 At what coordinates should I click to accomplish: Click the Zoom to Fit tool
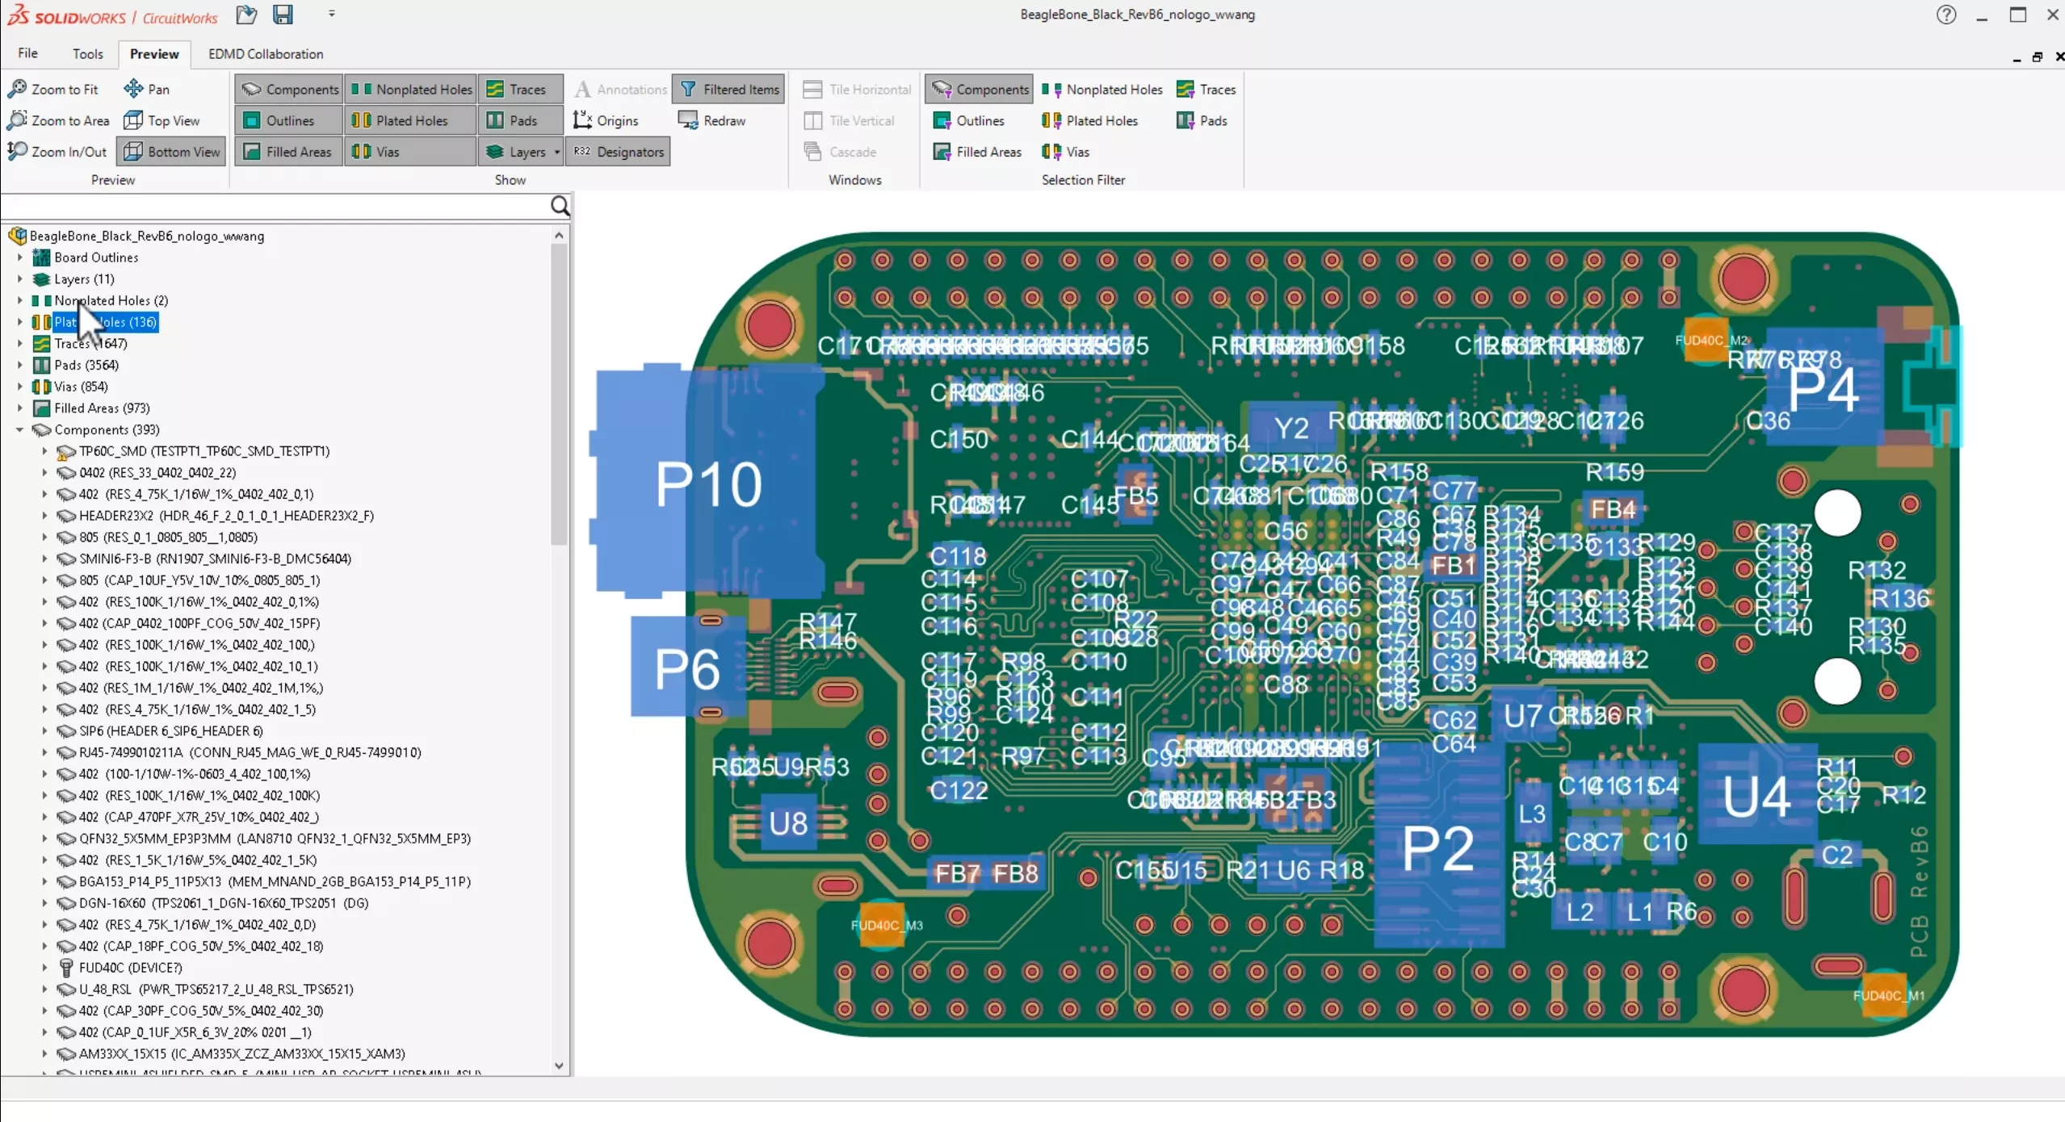pyautogui.click(x=53, y=89)
